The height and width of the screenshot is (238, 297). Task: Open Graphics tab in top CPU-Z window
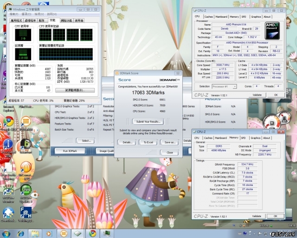256,17
